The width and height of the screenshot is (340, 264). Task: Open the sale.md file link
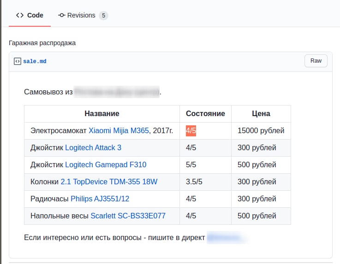pyautogui.click(x=35, y=61)
